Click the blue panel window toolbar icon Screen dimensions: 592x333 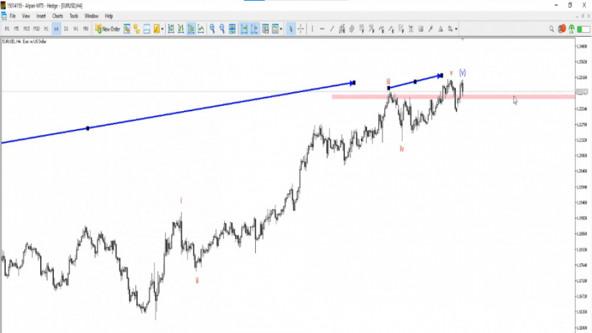click(x=147, y=29)
